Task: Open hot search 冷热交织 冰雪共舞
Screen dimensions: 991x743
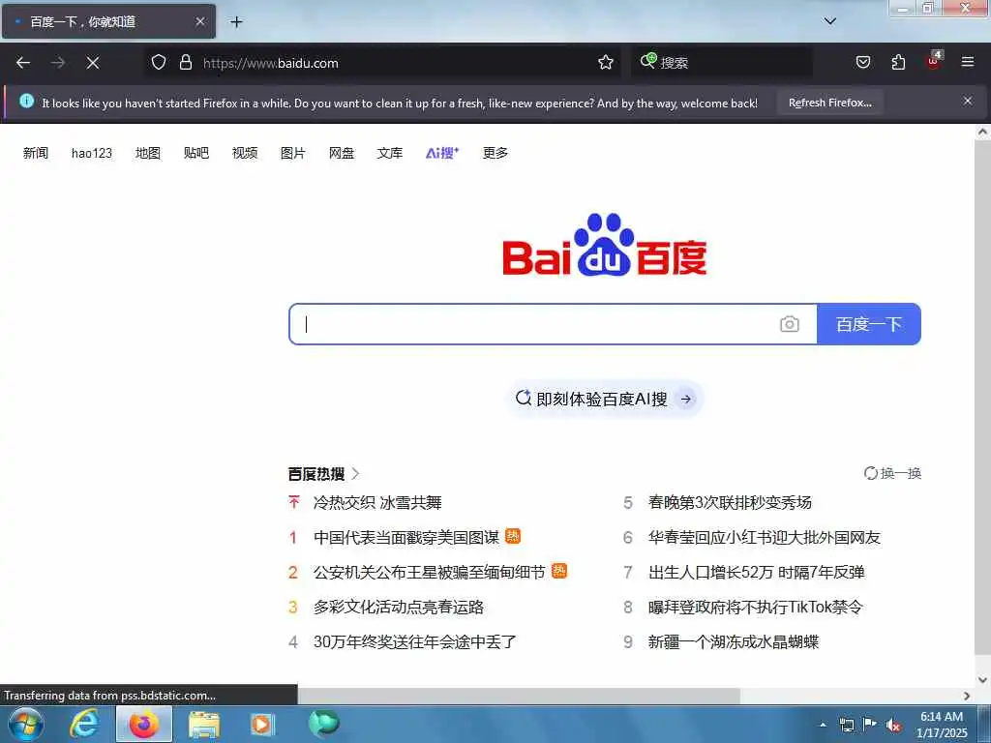Action: [x=377, y=503]
